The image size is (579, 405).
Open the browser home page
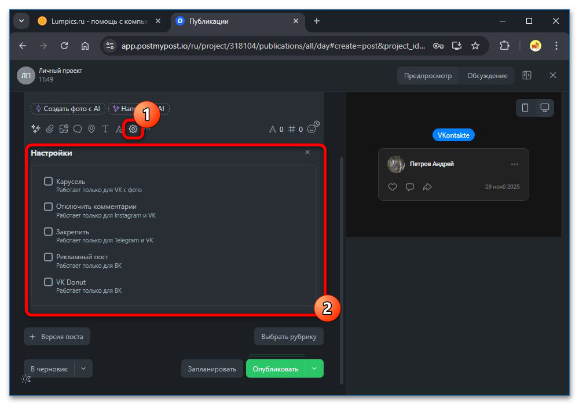(x=85, y=46)
